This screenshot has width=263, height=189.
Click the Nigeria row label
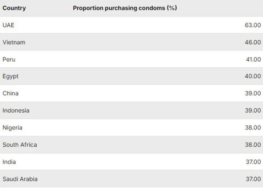click(12, 127)
